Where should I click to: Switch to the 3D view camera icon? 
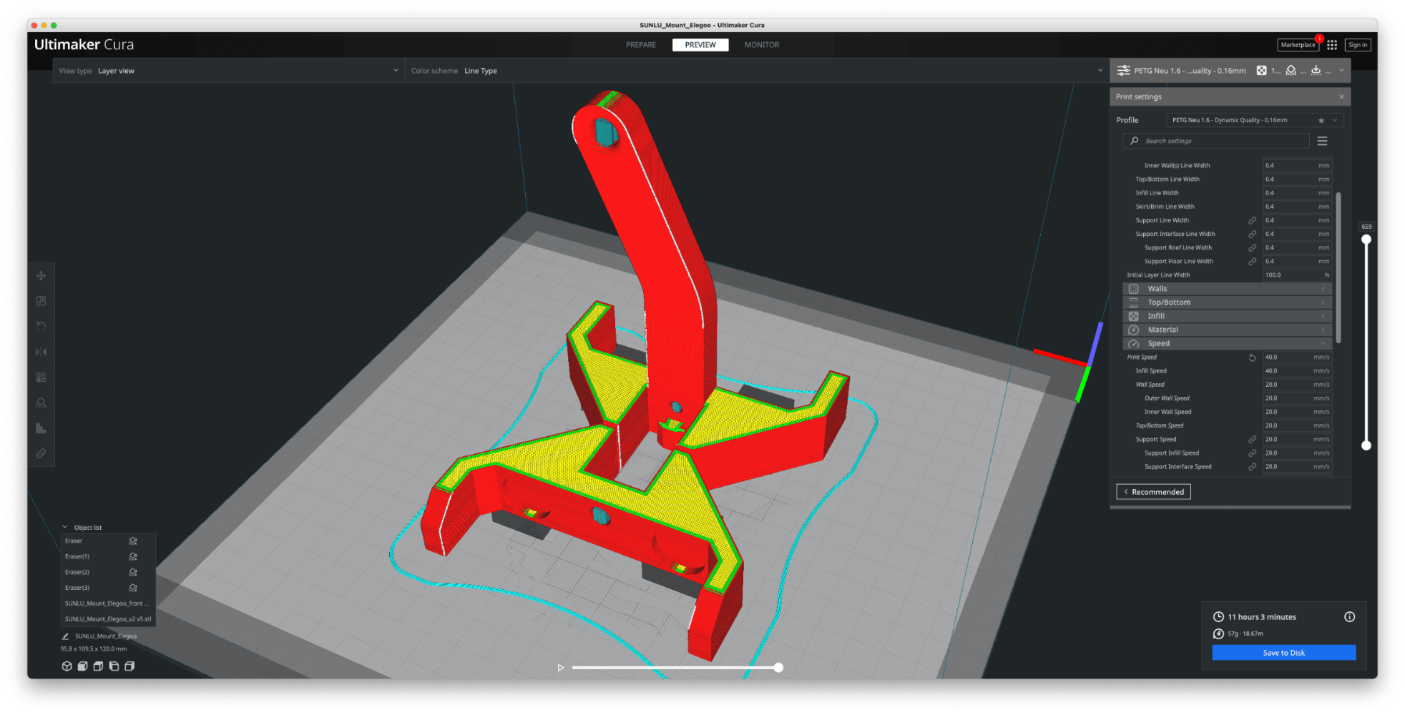point(67,666)
